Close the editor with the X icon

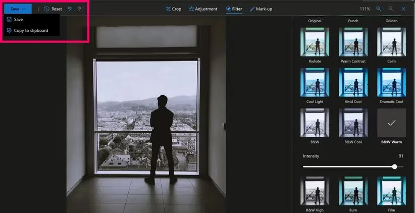click(403, 9)
